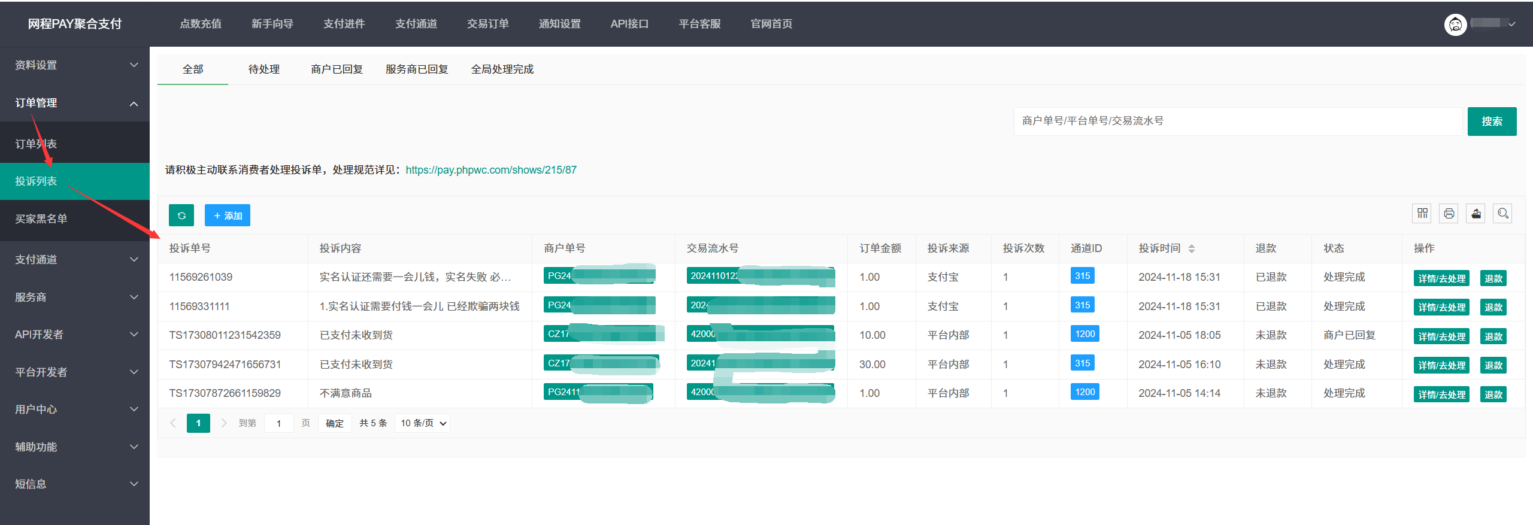The width and height of the screenshot is (1533, 525).
Task: Open 官网首页 in top navigation
Action: tap(772, 24)
